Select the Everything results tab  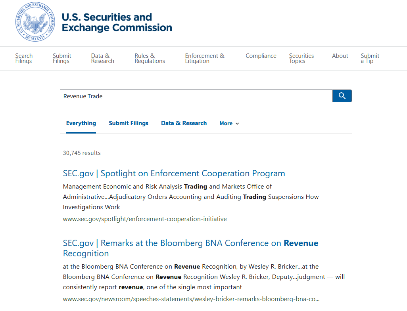click(81, 123)
